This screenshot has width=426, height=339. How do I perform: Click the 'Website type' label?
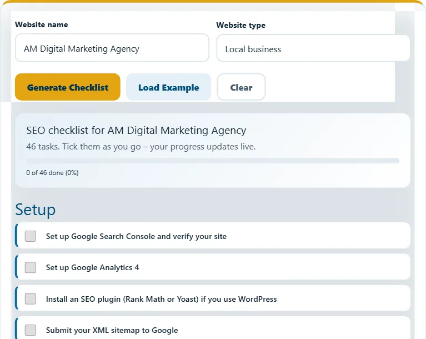pos(240,25)
